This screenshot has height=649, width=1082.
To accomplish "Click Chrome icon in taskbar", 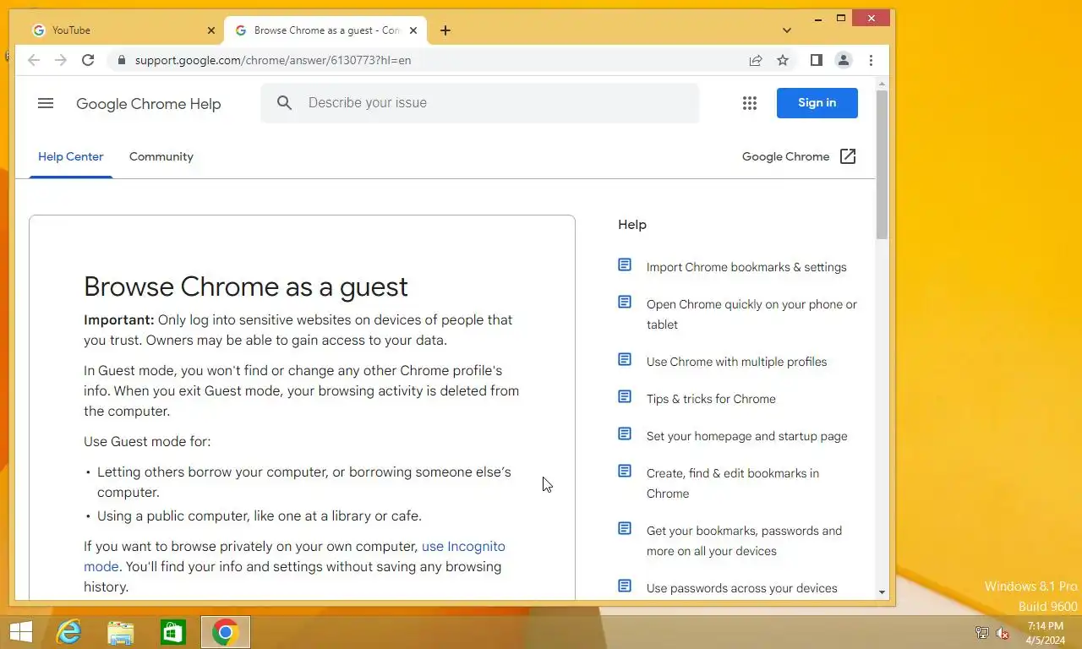I will coord(226,632).
